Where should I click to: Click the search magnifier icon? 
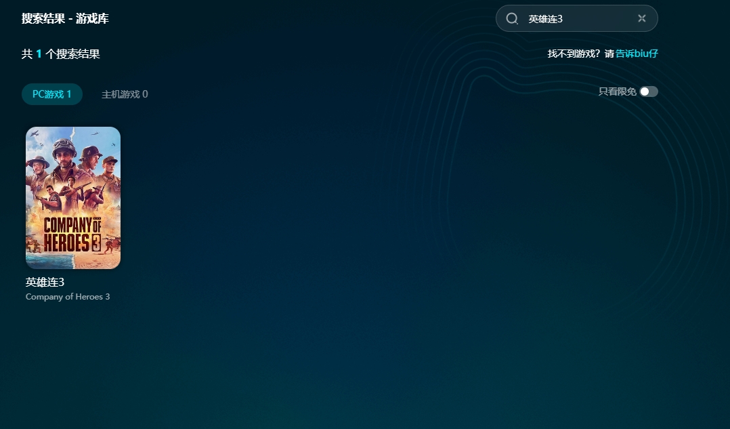[x=512, y=18]
